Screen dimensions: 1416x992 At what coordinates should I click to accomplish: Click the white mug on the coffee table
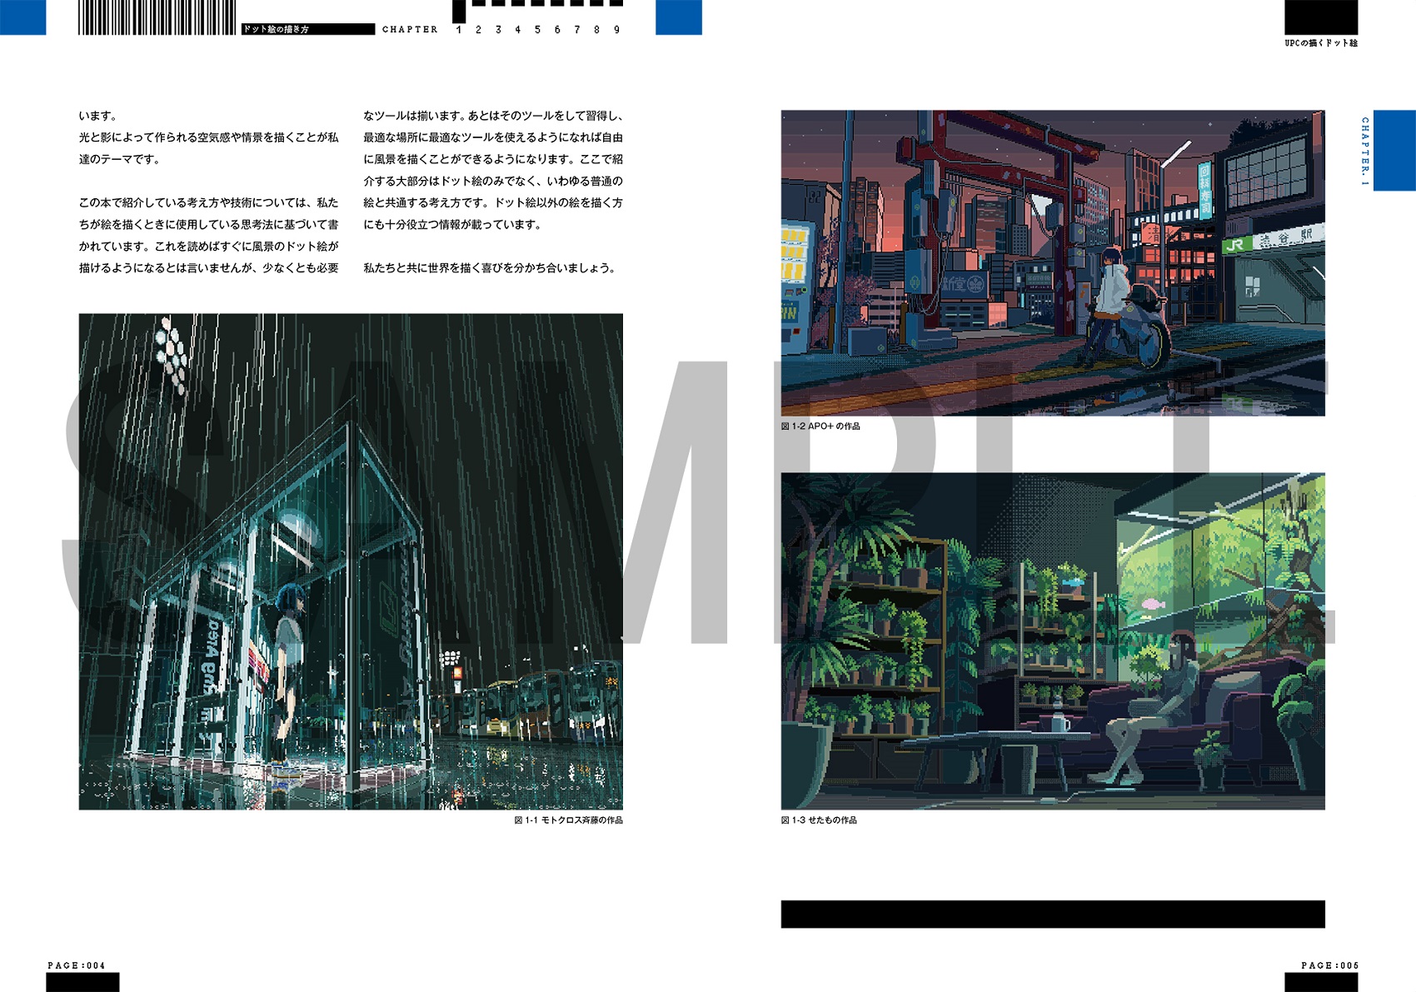pyautogui.click(x=1059, y=721)
